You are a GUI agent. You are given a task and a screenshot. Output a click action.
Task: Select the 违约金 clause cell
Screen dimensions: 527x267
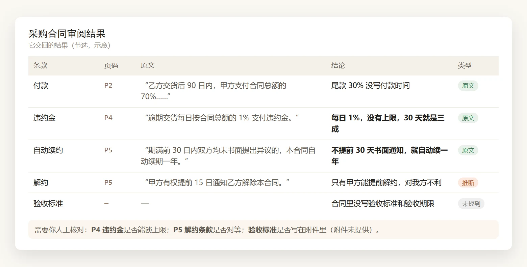(45, 118)
